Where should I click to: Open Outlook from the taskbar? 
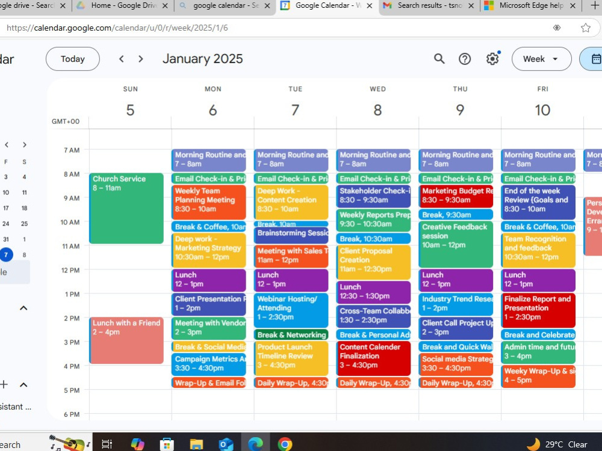(226, 444)
